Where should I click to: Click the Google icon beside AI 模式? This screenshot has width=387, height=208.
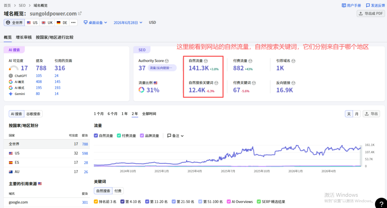pyautogui.click(x=11, y=88)
